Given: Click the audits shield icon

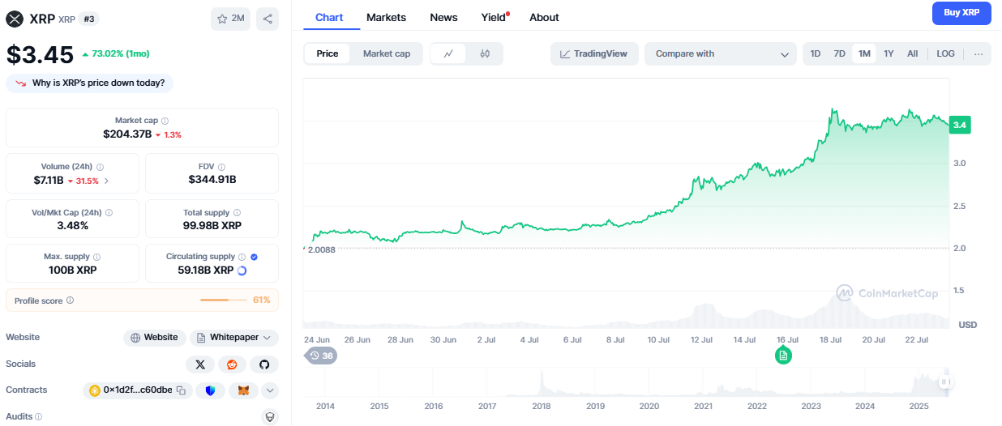Looking at the screenshot, I should click(270, 417).
